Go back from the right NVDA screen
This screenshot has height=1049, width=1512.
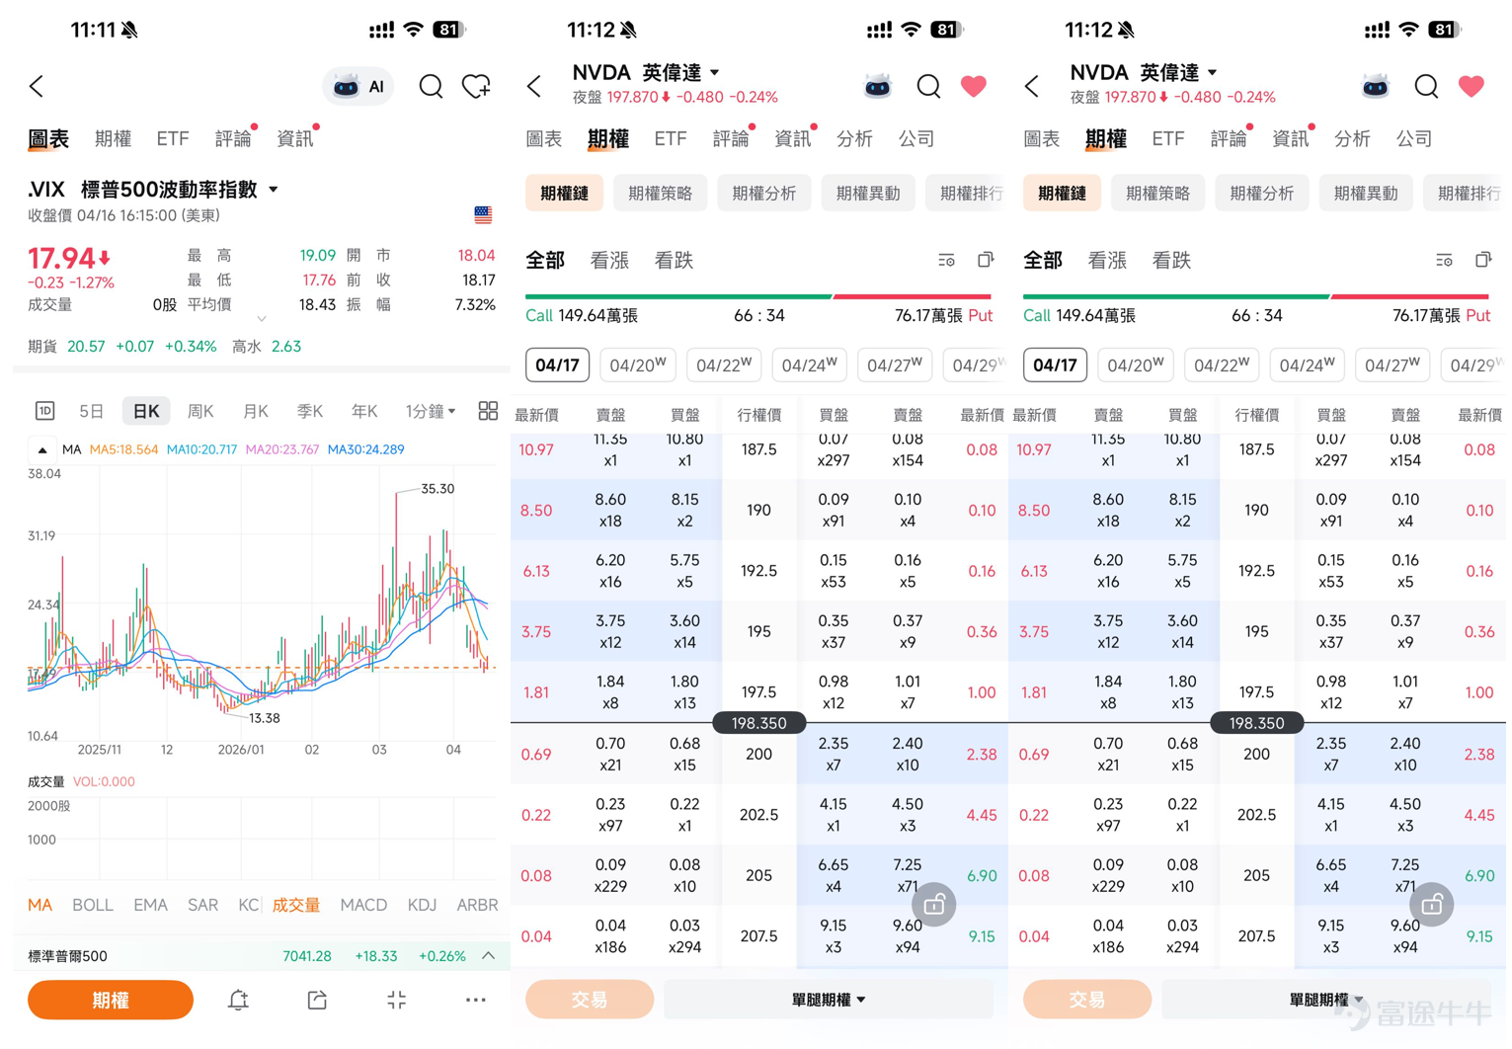click(x=1032, y=87)
